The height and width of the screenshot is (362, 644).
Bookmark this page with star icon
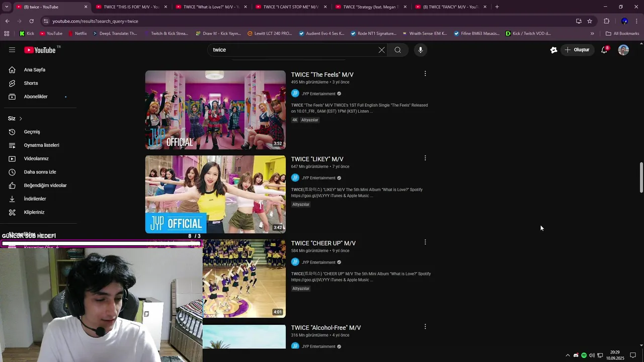coord(590,21)
